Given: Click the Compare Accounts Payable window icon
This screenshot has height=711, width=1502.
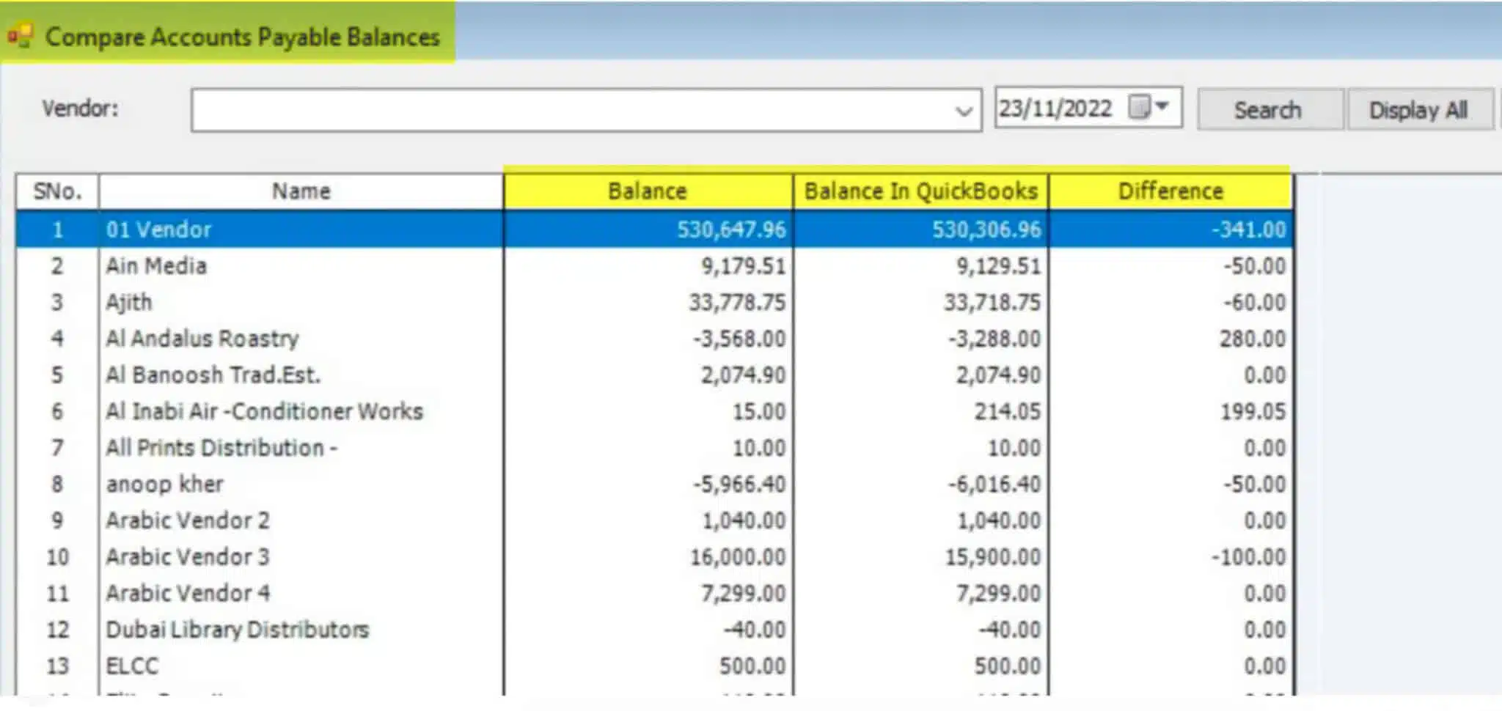Looking at the screenshot, I should click(x=21, y=36).
